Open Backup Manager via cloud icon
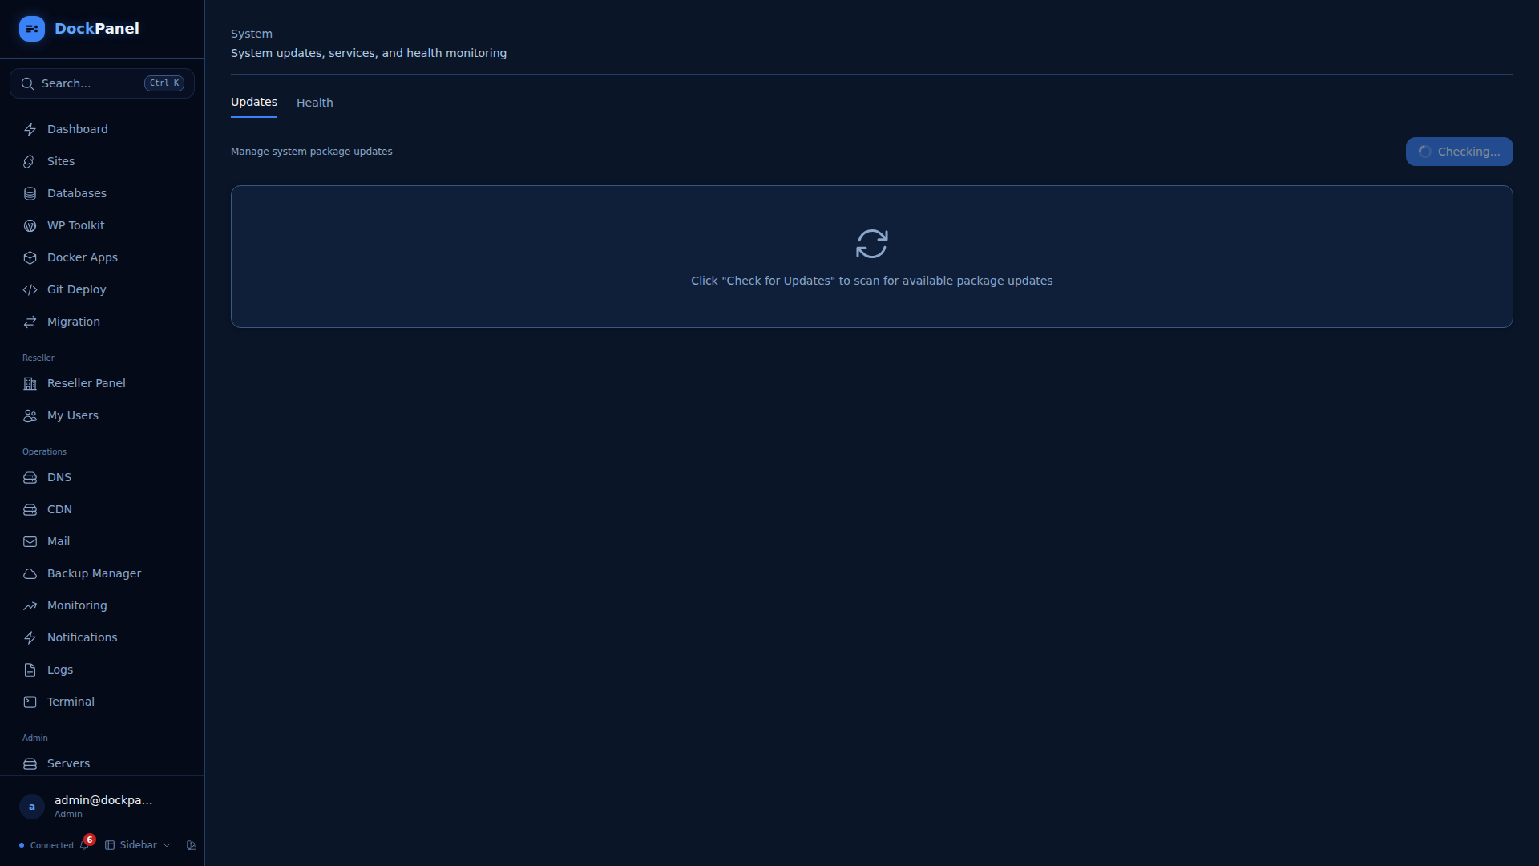 [x=30, y=573]
